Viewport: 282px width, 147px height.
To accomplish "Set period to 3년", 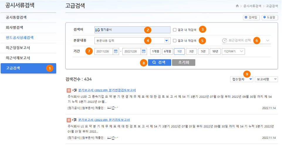I will pos(191,52).
